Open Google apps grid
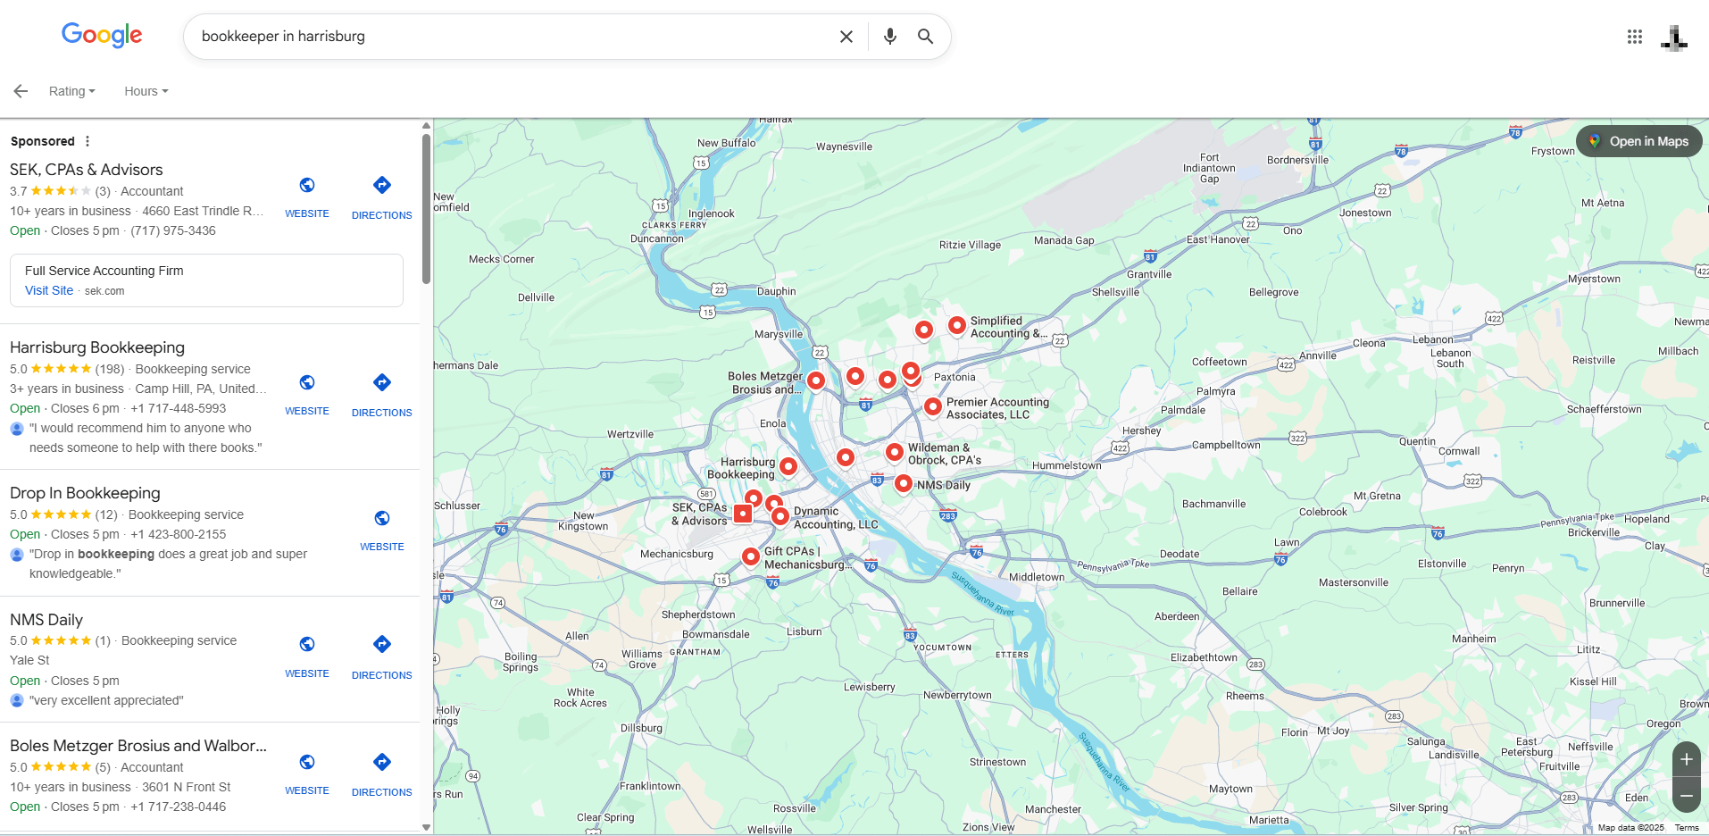The width and height of the screenshot is (1709, 836). [1634, 37]
